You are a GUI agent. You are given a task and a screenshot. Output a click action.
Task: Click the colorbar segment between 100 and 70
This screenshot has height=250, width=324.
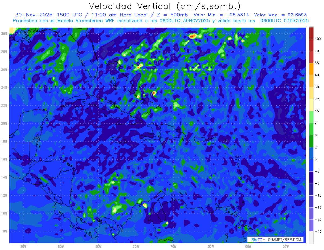coord(311,45)
